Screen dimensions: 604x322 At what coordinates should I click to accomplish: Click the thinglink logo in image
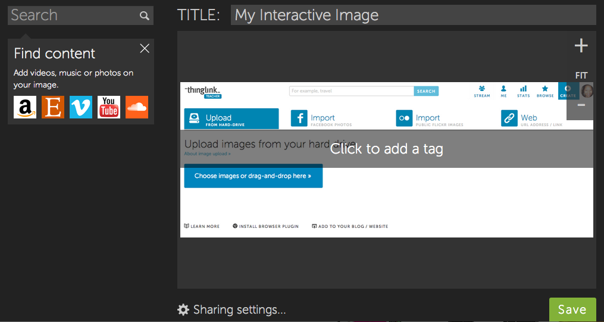[203, 93]
